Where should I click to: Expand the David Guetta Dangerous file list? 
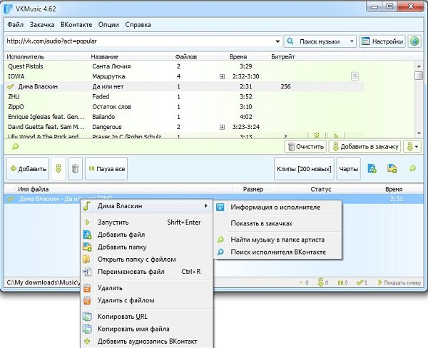[222, 127]
